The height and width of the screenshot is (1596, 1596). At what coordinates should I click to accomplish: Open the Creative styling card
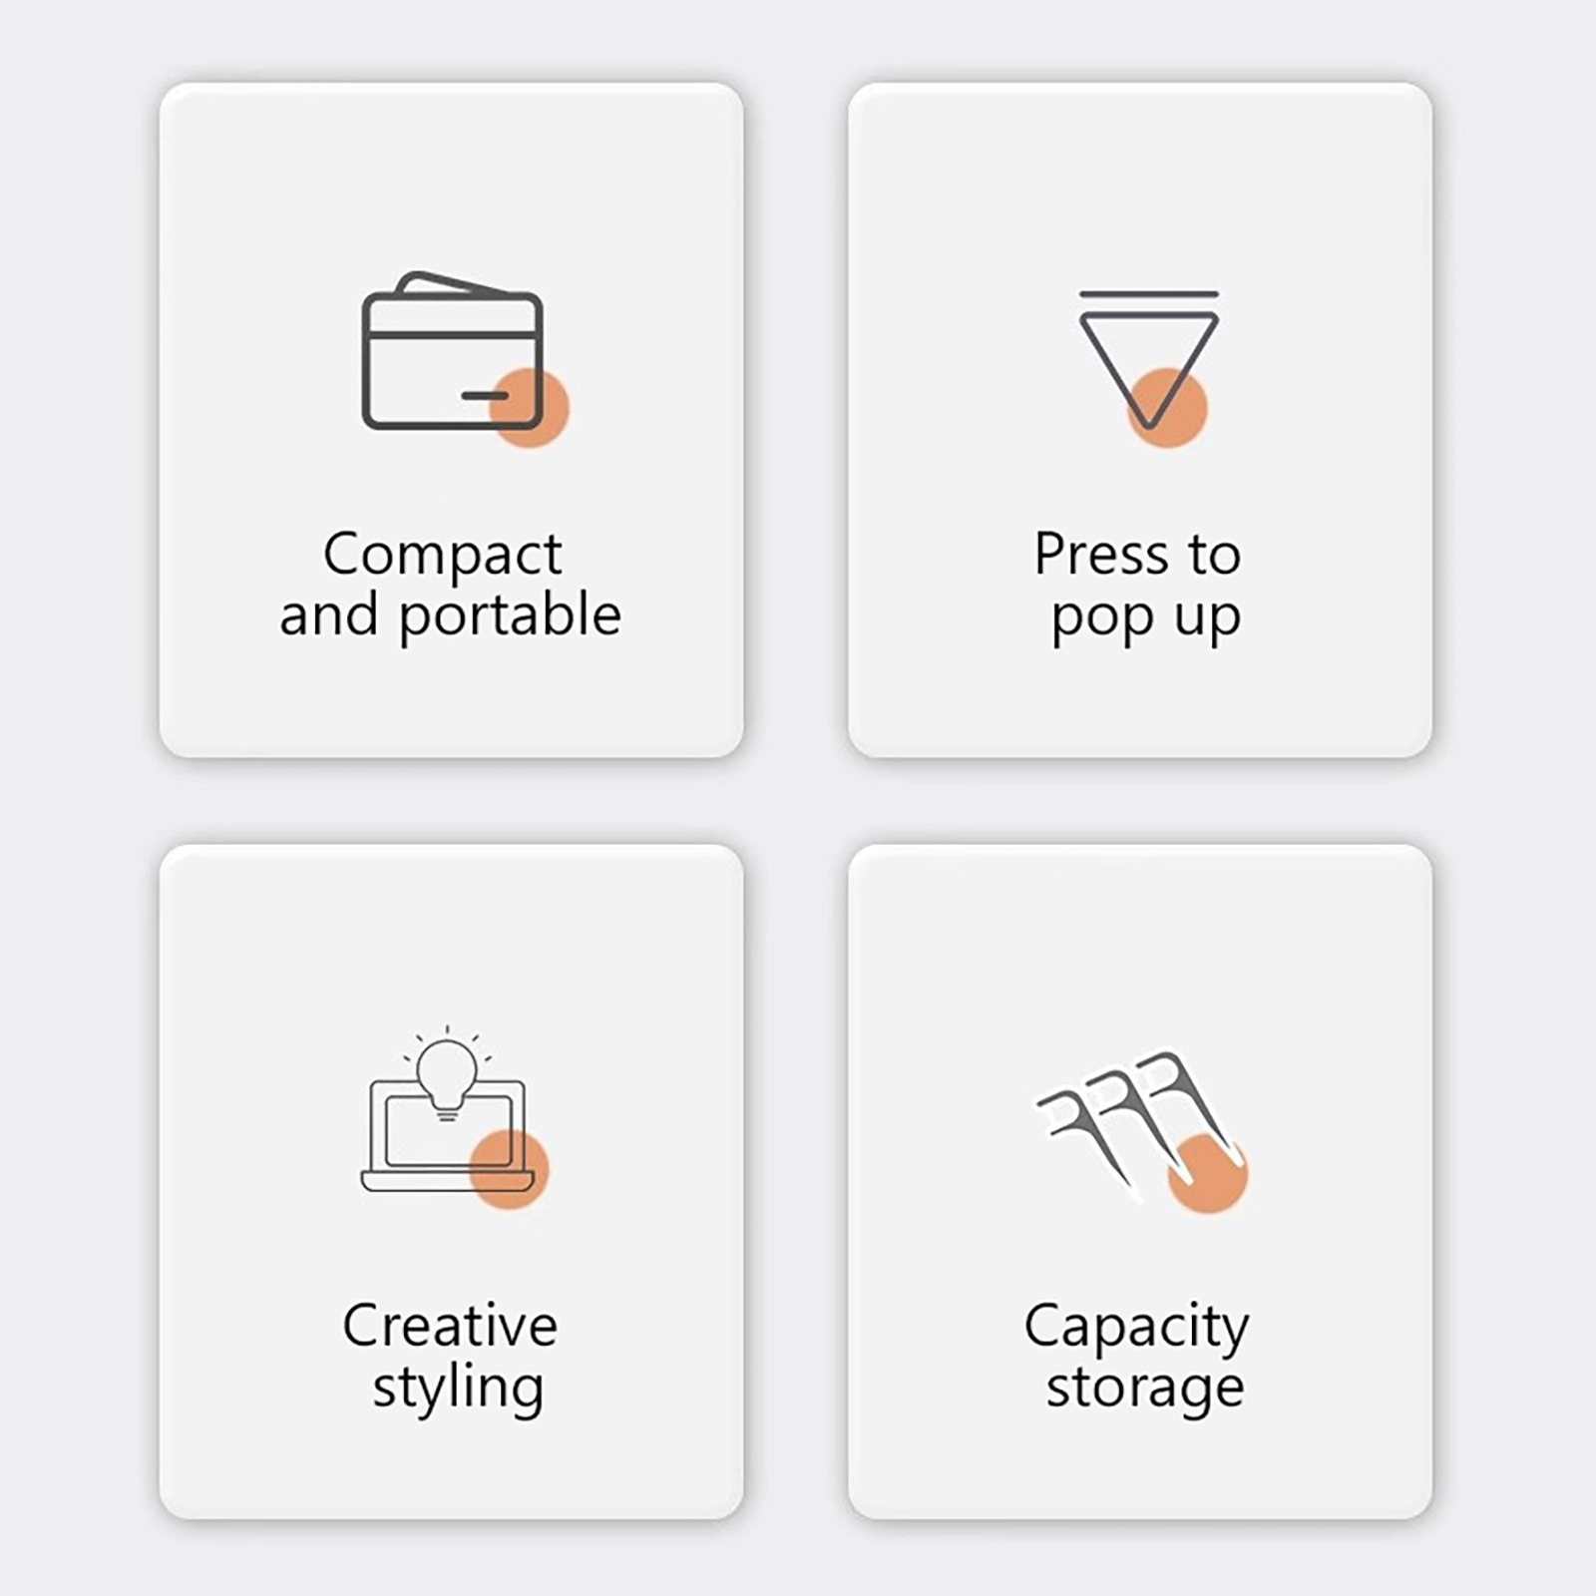point(451,1182)
